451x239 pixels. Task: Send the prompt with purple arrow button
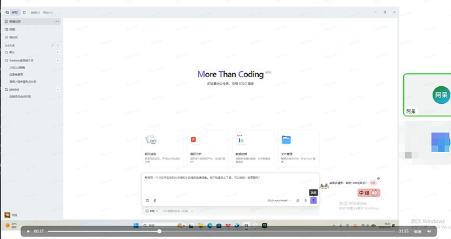pos(314,200)
